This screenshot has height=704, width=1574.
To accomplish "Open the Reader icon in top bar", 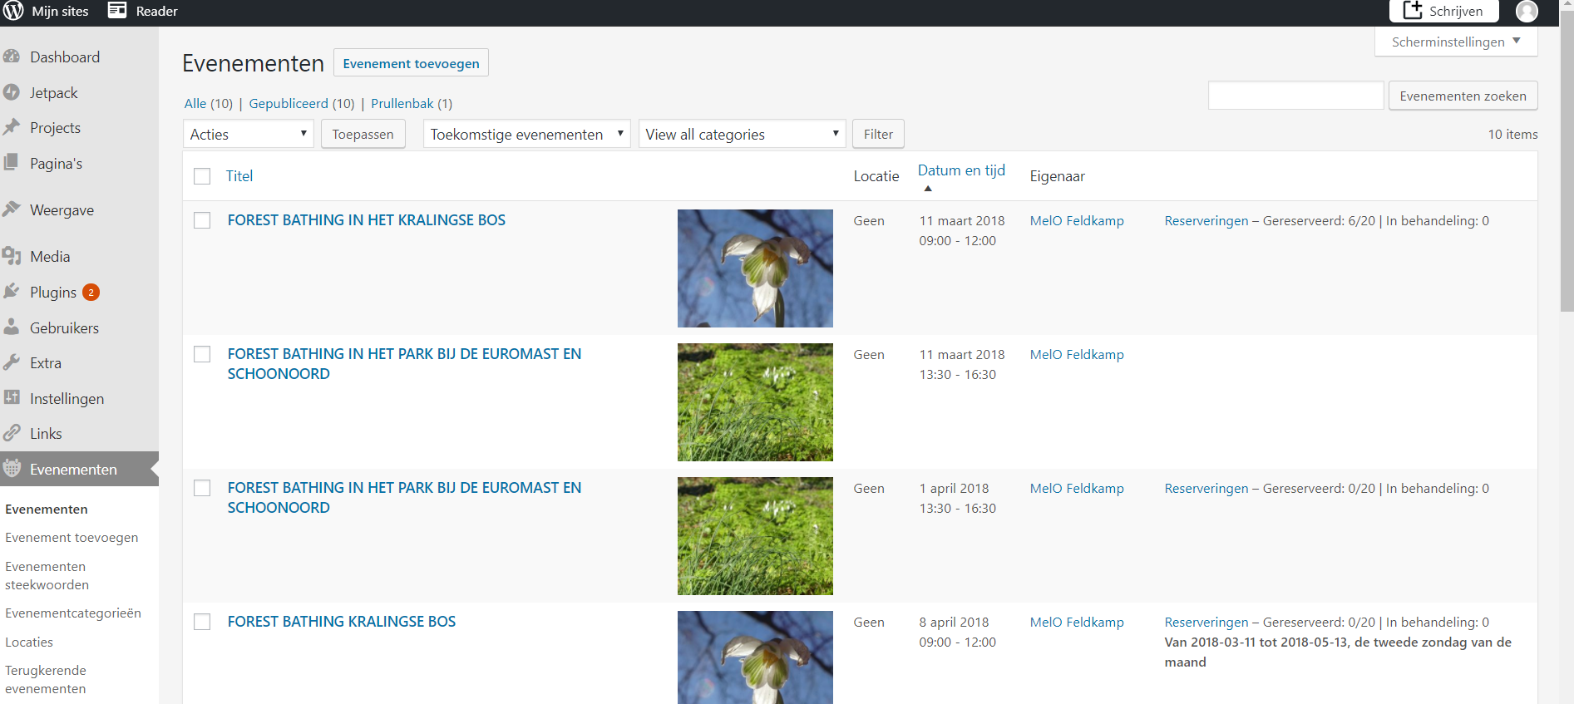I will click(117, 11).
